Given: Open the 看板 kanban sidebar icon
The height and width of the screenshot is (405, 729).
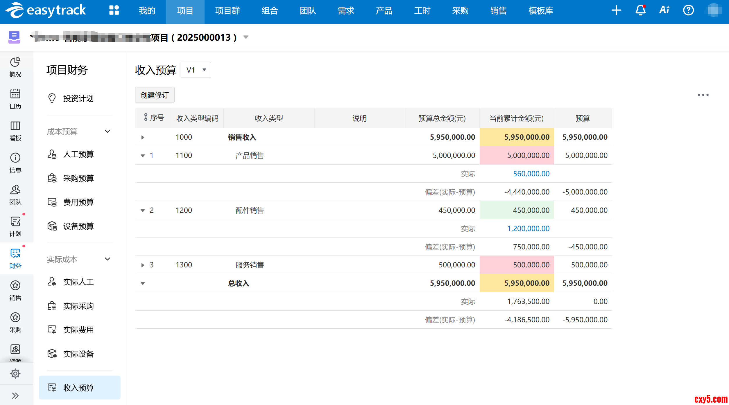Looking at the screenshot, I should [15, 131].
